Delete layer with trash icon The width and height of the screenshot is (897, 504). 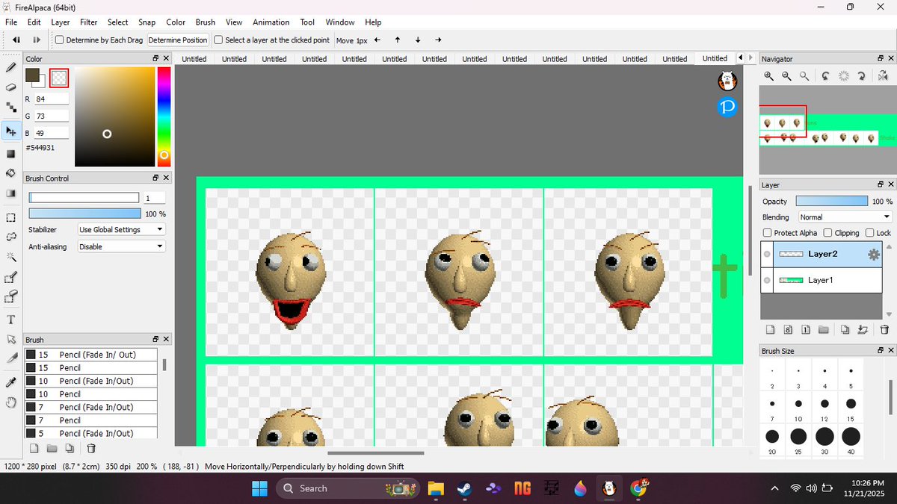pos(884,329)
